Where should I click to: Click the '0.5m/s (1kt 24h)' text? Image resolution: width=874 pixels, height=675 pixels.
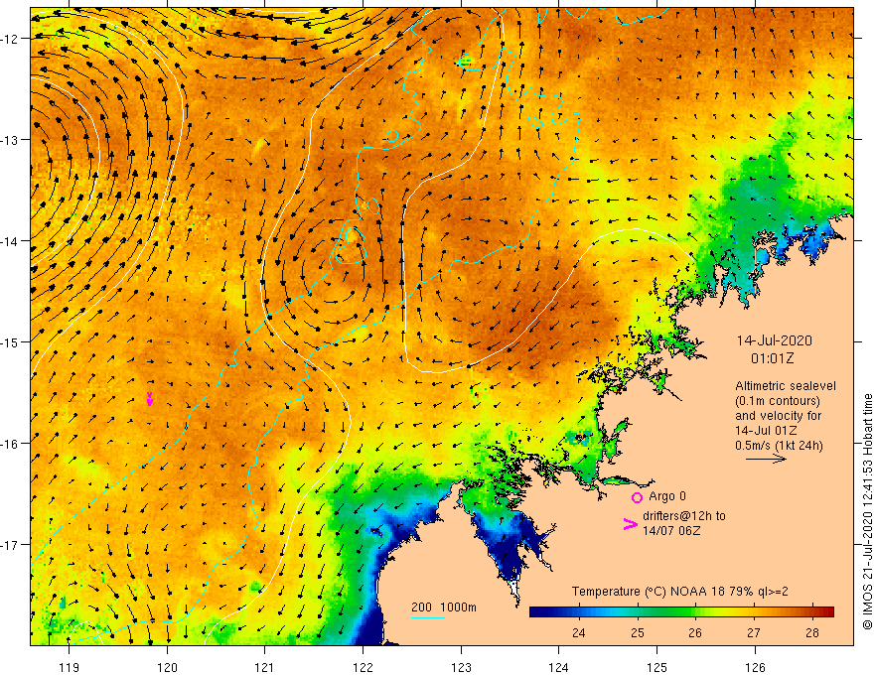[x=779, y=446]
